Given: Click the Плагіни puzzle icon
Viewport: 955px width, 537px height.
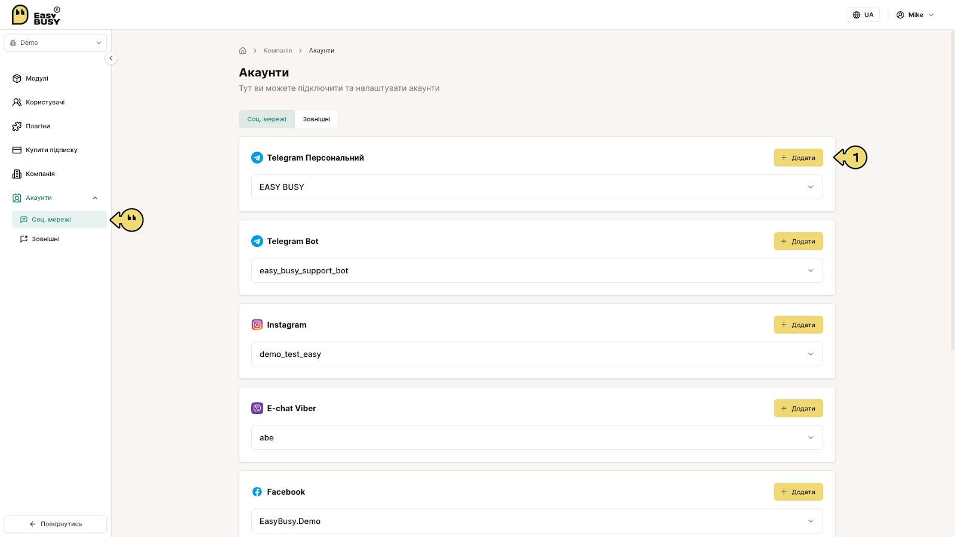Looking at the screenshot, I should [17, 126].
